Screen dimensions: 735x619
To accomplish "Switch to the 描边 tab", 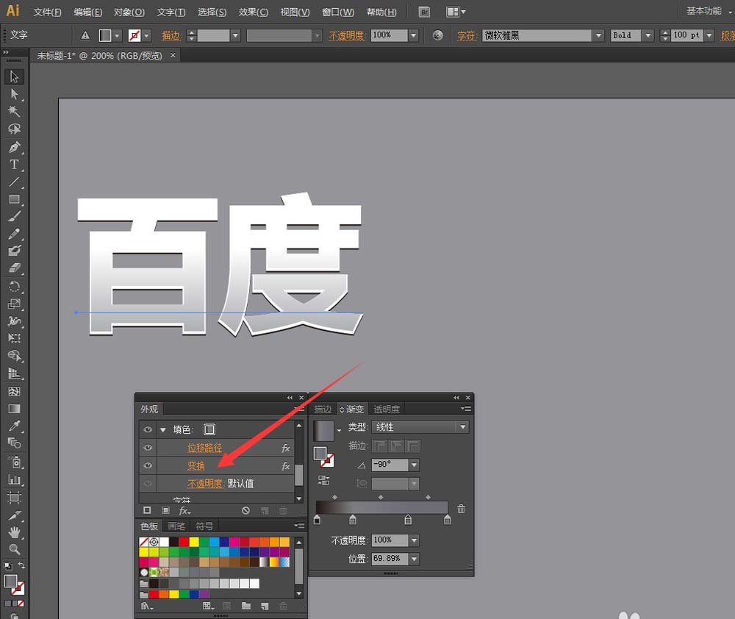I will [323, 409].
